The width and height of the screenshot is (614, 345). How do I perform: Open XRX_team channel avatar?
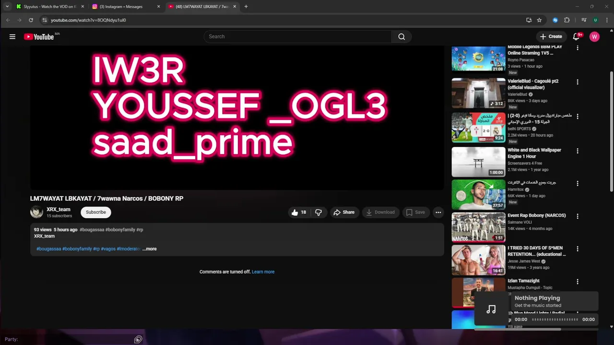[x=36, y=212]
